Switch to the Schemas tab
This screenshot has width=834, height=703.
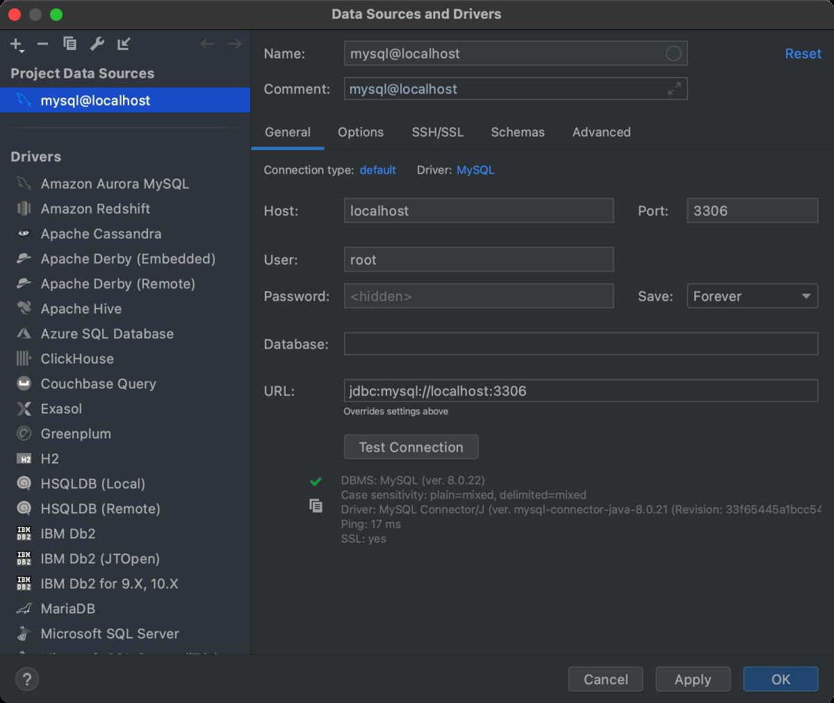coord(518,132)
